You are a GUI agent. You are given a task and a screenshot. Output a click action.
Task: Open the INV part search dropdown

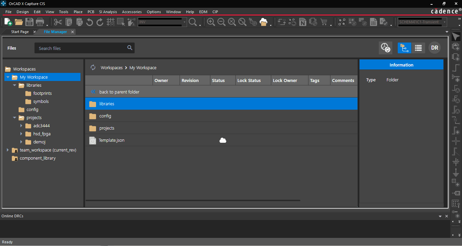click(x=185, y=22)
